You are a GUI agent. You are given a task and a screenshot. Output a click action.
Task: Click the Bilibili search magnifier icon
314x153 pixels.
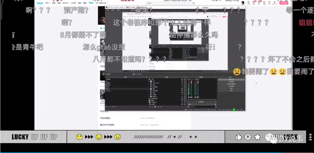point(193,3)
